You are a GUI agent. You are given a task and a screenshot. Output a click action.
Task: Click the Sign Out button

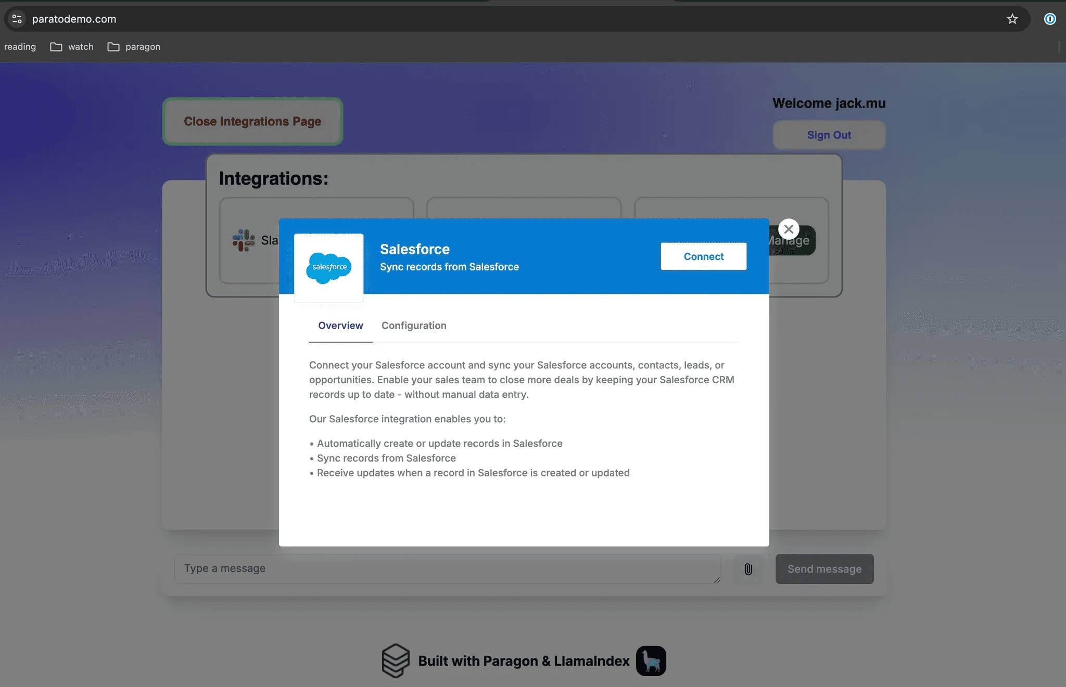[829, 135]
